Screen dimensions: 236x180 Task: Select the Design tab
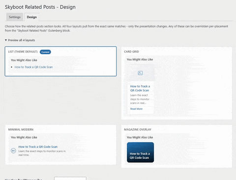[x=32, y=17]
